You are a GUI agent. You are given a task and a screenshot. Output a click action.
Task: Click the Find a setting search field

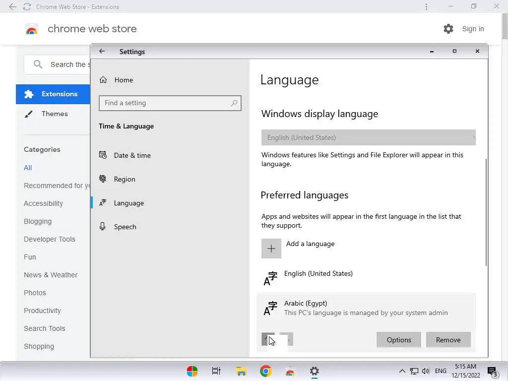click(x=170, y=103)
